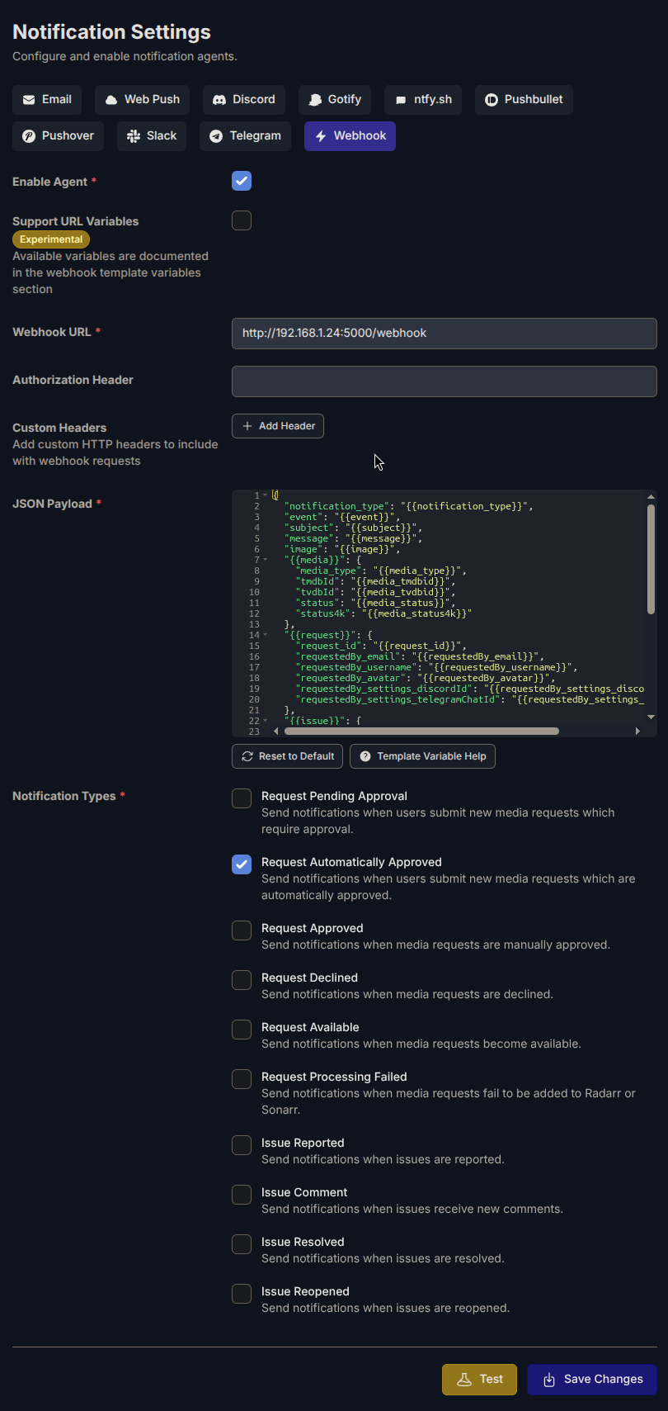The image size is (668, 1411).
Task: Open the ntfy.sh agent tab
Action: pyautogui.click(x=423, y=99)
